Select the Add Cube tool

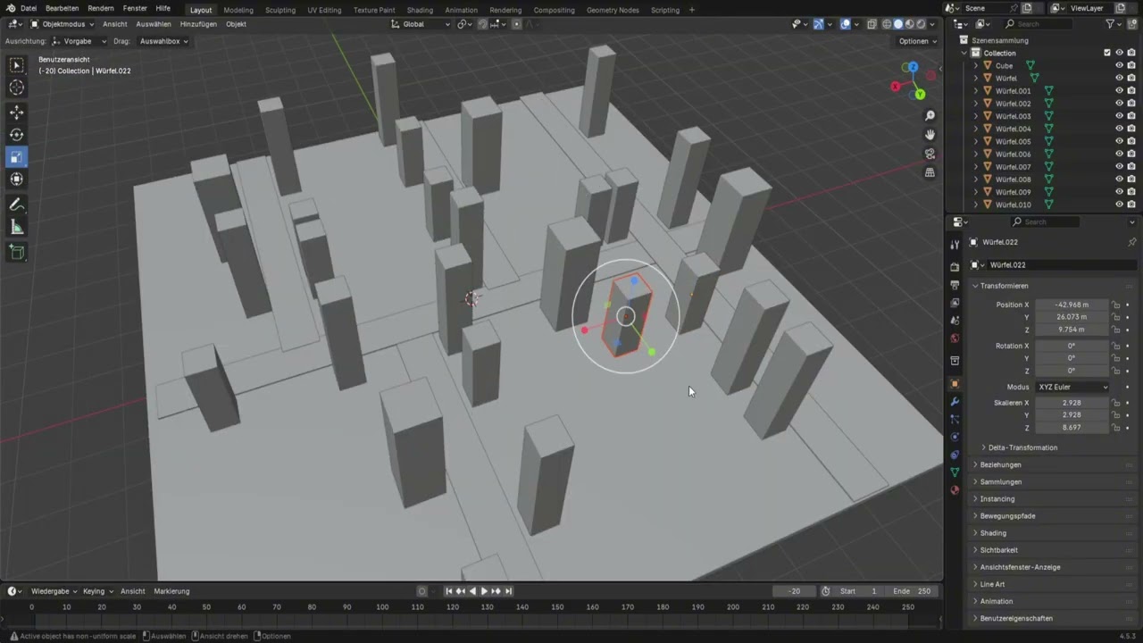(16, 253)
